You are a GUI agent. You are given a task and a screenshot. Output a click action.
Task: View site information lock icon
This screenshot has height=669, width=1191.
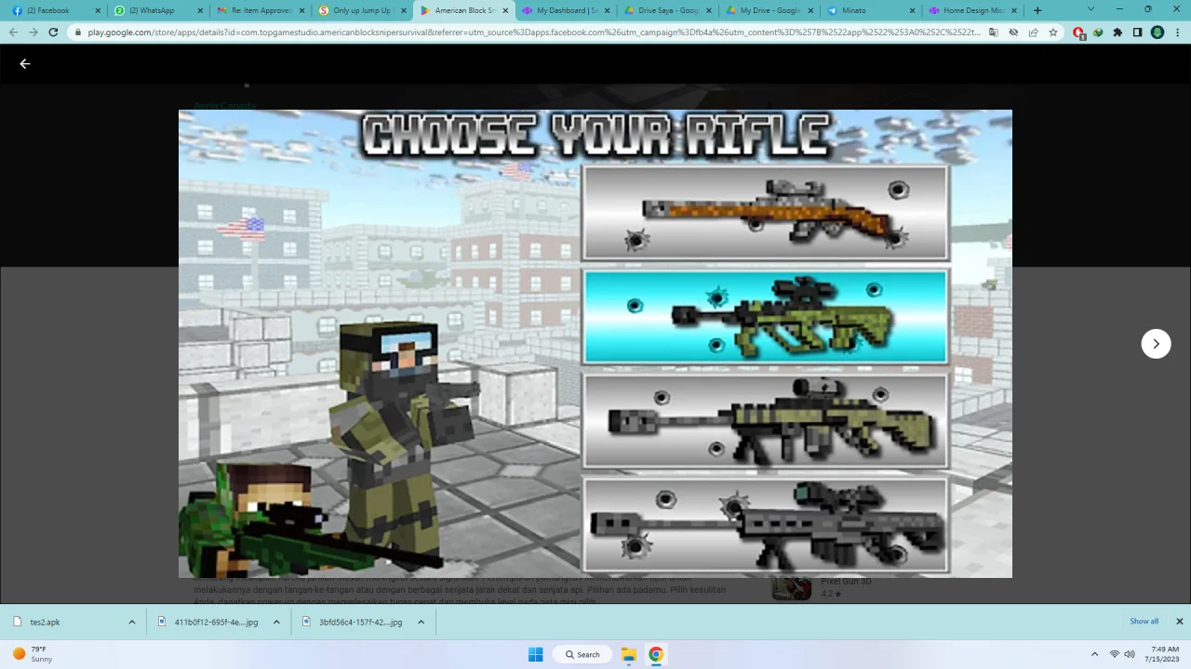click(79, 32)
